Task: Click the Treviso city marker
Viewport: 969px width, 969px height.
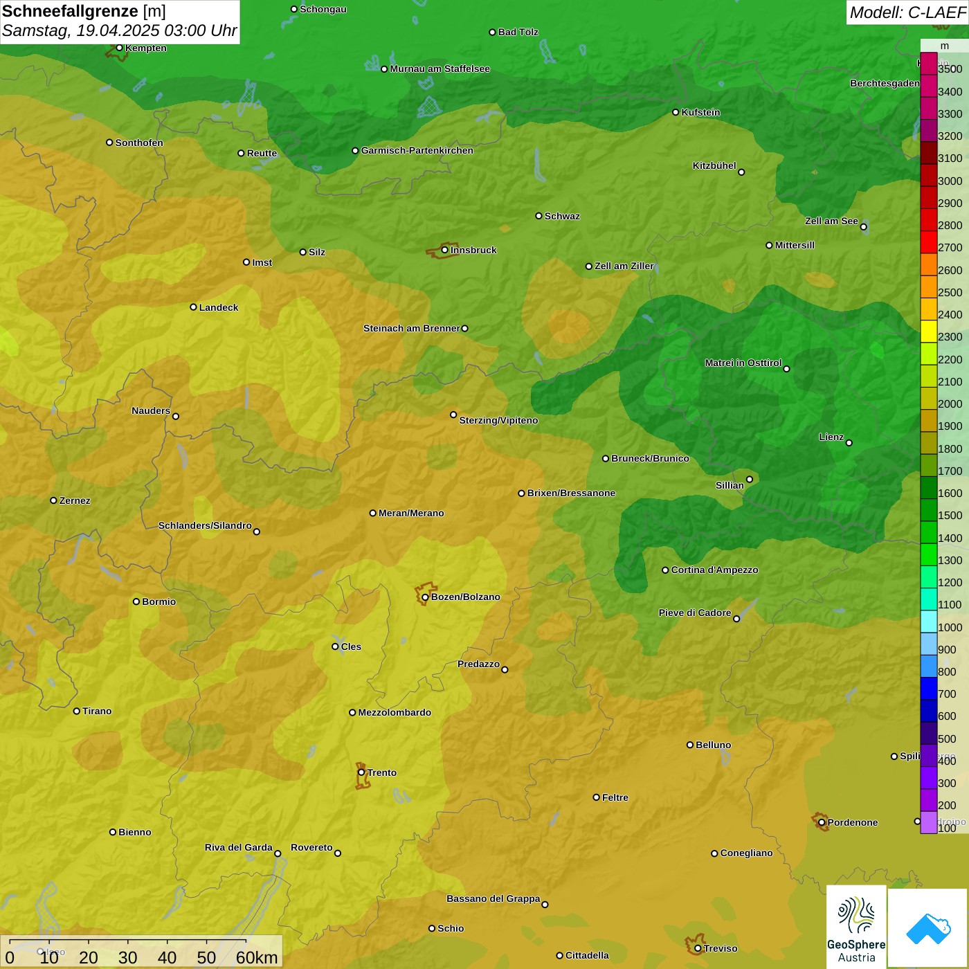Action: click(698, 948)
